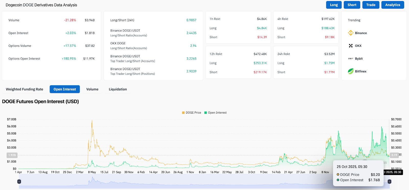Click the OKX exchange name in Trending

point(358,46)
